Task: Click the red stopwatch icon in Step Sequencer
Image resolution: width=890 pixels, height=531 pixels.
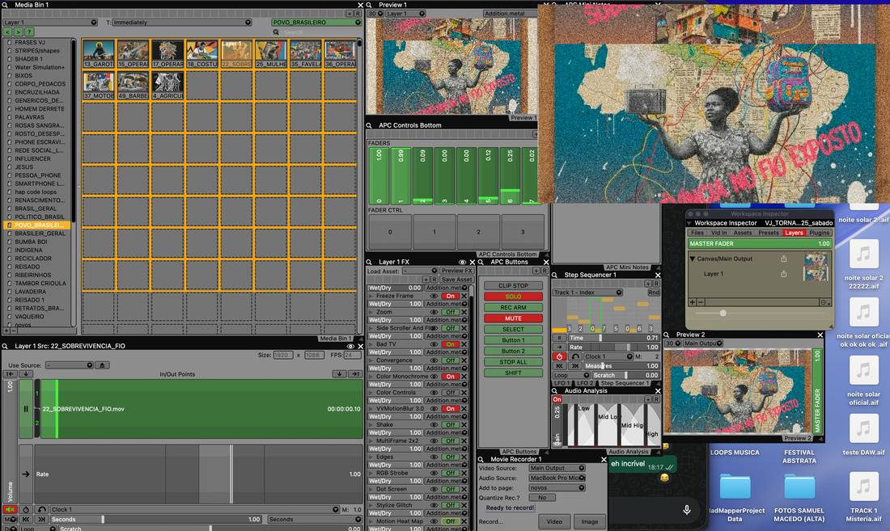Action: coord(559,356)
